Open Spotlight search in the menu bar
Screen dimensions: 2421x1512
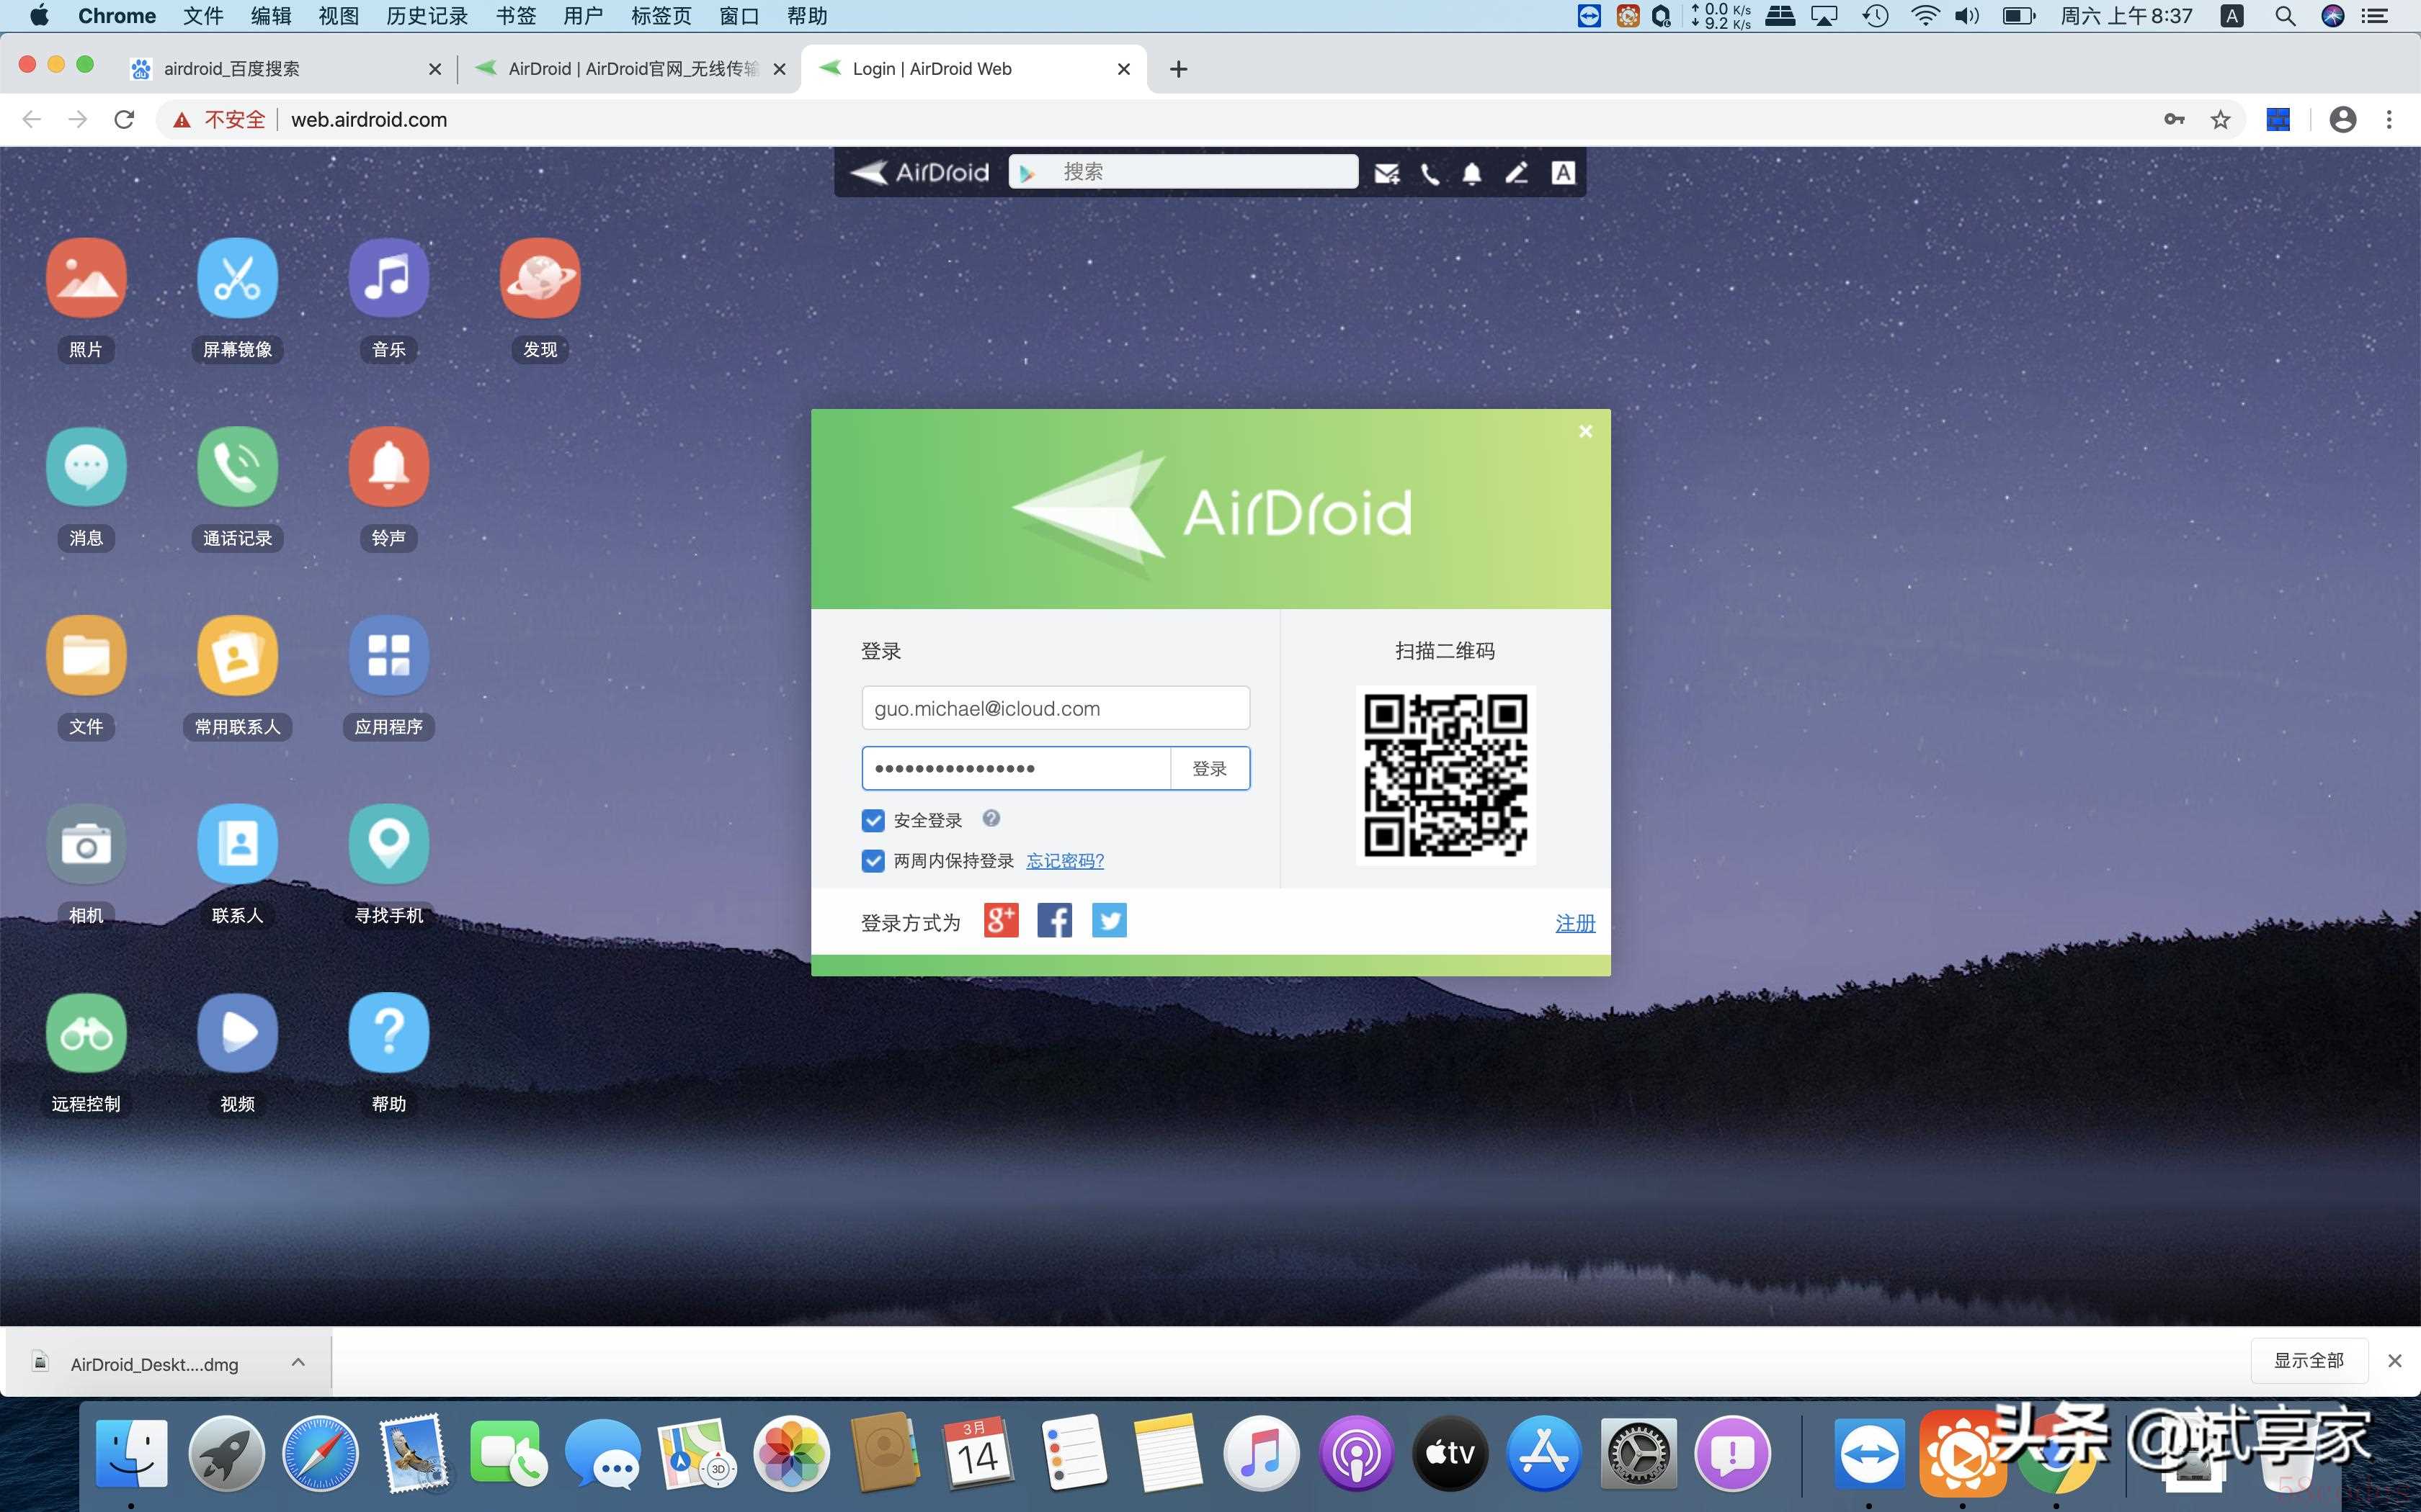[x=2285, y=15]
